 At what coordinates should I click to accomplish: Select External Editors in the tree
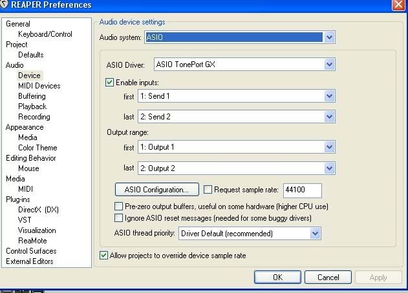(x=29, y=261)
